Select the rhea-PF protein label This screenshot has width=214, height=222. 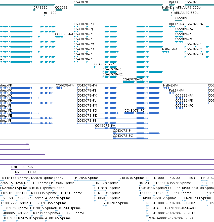click(x=6, y=120)
